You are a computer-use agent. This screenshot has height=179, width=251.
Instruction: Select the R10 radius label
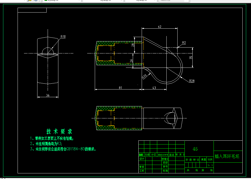tap(63, 37)
